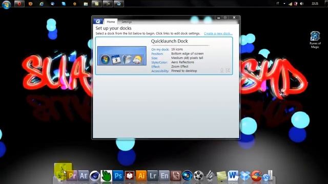Click the yellow-green folder icon in dock

[x=61, y=172]
